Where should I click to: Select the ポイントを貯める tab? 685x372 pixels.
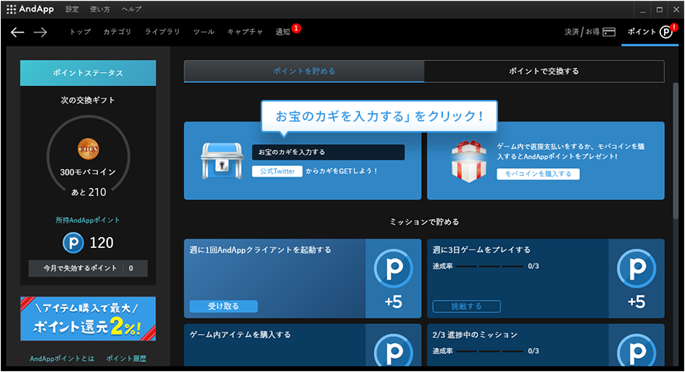pyautogui.click(x=304, y=71)
